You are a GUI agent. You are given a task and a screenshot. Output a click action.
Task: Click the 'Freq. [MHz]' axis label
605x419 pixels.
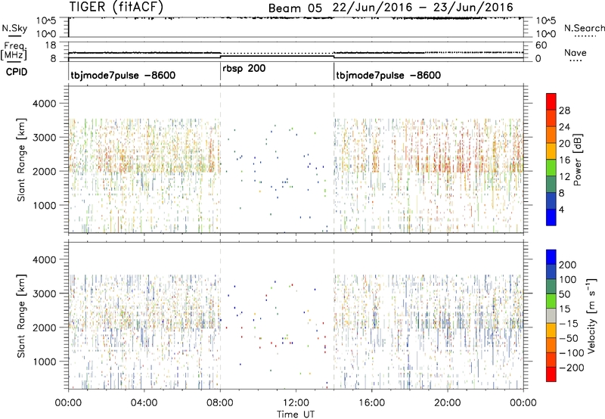[14, 51]
